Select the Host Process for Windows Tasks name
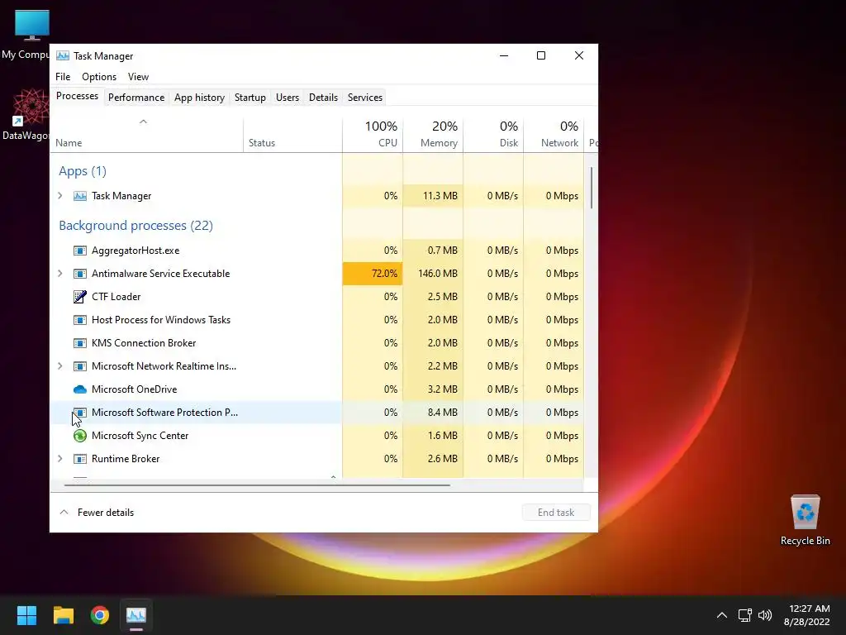 tap(161, 320)
